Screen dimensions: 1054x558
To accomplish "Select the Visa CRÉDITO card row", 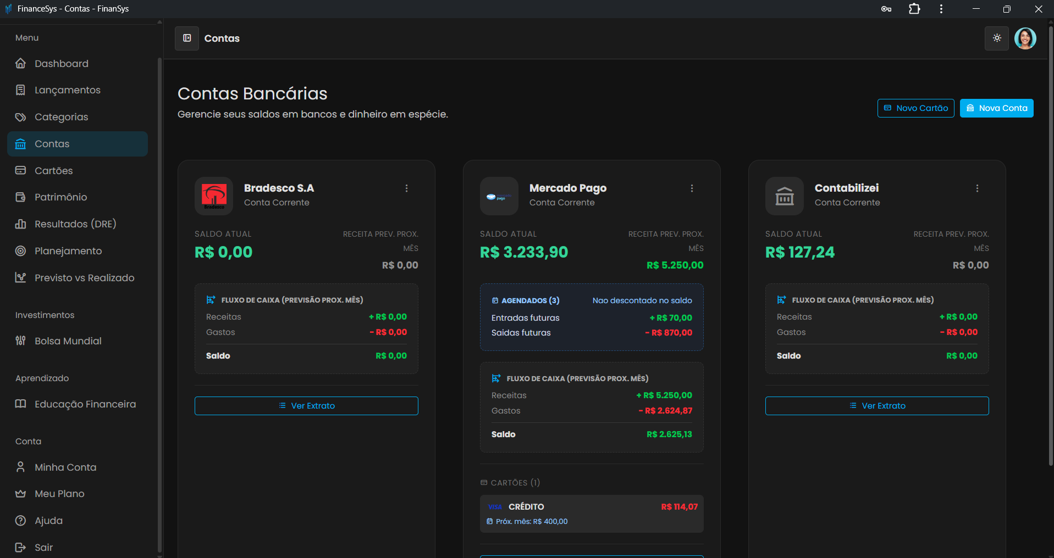I will [592, 514].
